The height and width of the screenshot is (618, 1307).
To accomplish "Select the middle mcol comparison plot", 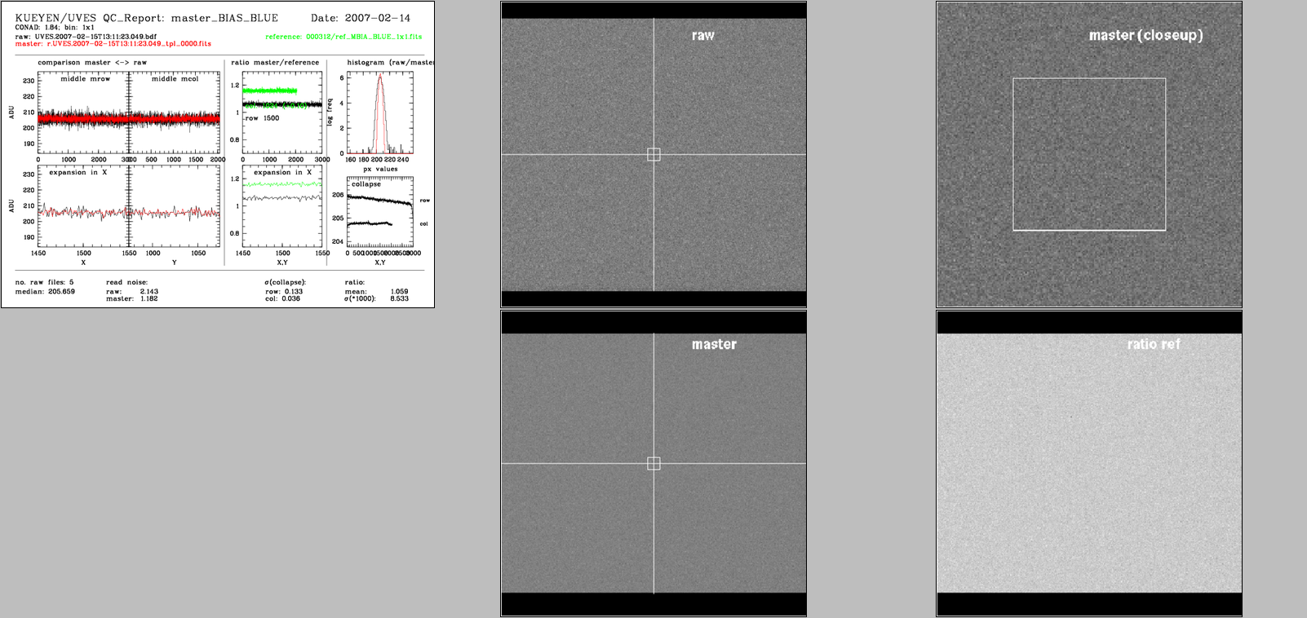I will tap(175, 113).
